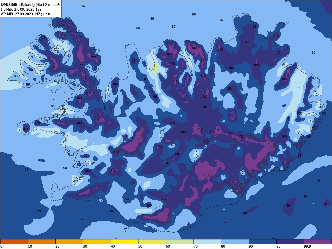Click the orange 10–20 legend swatch
Image resolution: width=332 pixels, height=249 pixels.
42,242
